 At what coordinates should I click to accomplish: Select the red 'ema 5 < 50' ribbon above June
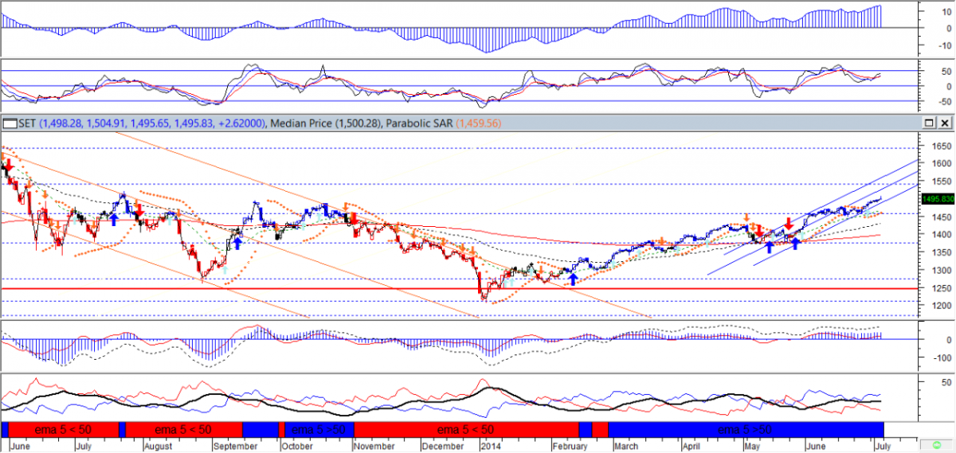click(62, 429)
